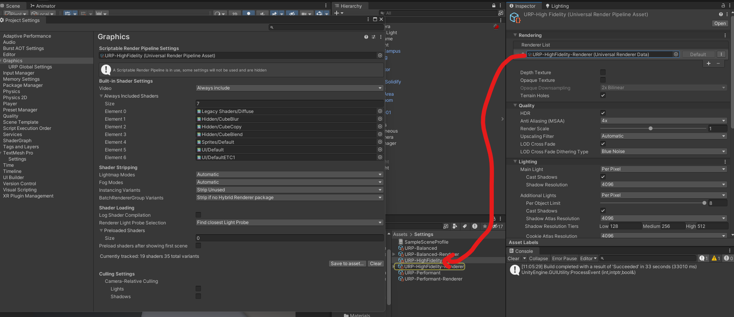Viewport: 734px width, 317px height.
Task: Click the Render Scale slider handle
Action: pos(651,128)
